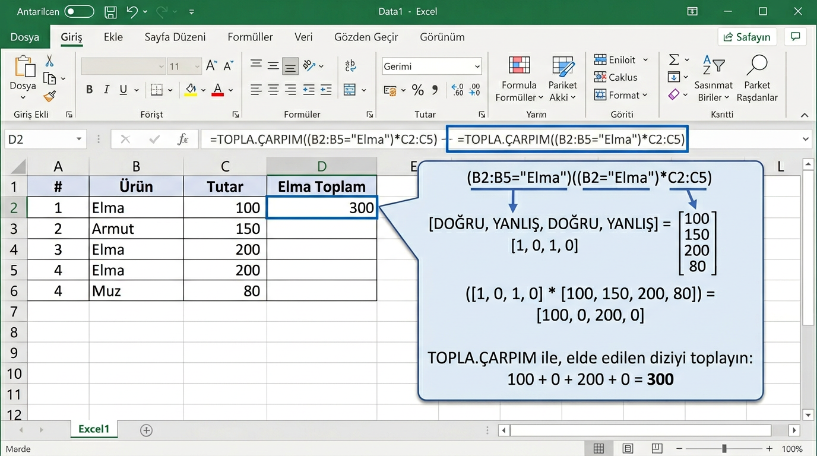The image size is (817, 456).
Task: Open the Name Box dropdown arrow
Action: 79,140
